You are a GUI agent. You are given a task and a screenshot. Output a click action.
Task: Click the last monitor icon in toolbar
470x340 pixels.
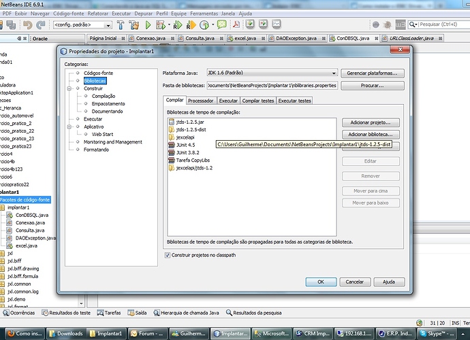tap(276, 24)
